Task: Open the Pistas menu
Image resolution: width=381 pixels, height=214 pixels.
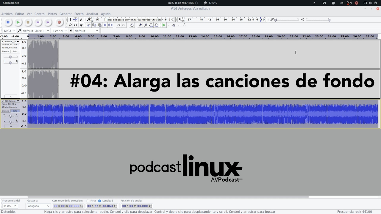Action: (52, 14)
